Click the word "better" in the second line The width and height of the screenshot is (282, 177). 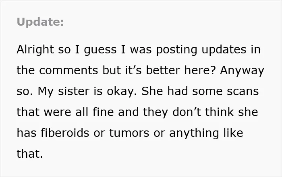click(x=163, y=70)
